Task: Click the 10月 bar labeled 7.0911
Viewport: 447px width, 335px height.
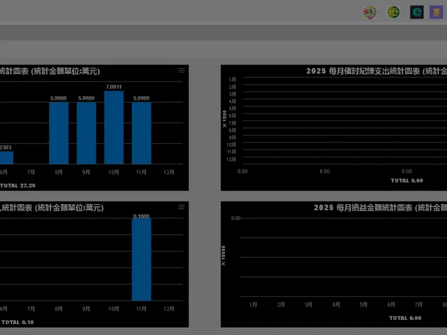Action: (114, 127)
